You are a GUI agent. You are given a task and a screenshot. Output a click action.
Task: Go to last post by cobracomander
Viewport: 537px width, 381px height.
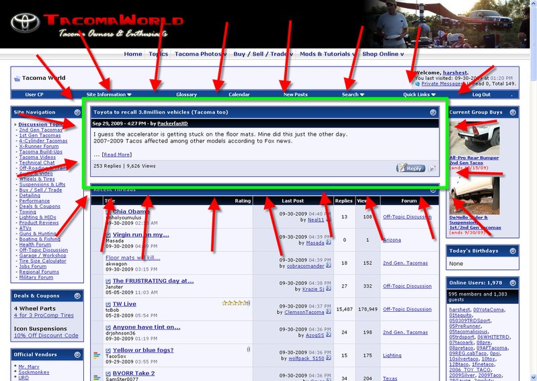coord(329,265)
